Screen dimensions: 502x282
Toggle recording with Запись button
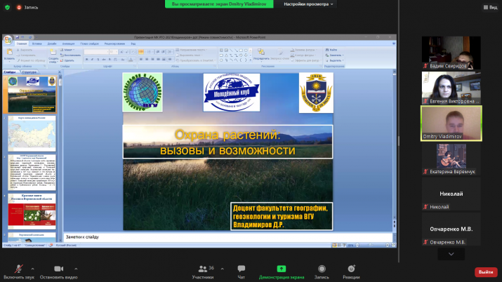322,272
